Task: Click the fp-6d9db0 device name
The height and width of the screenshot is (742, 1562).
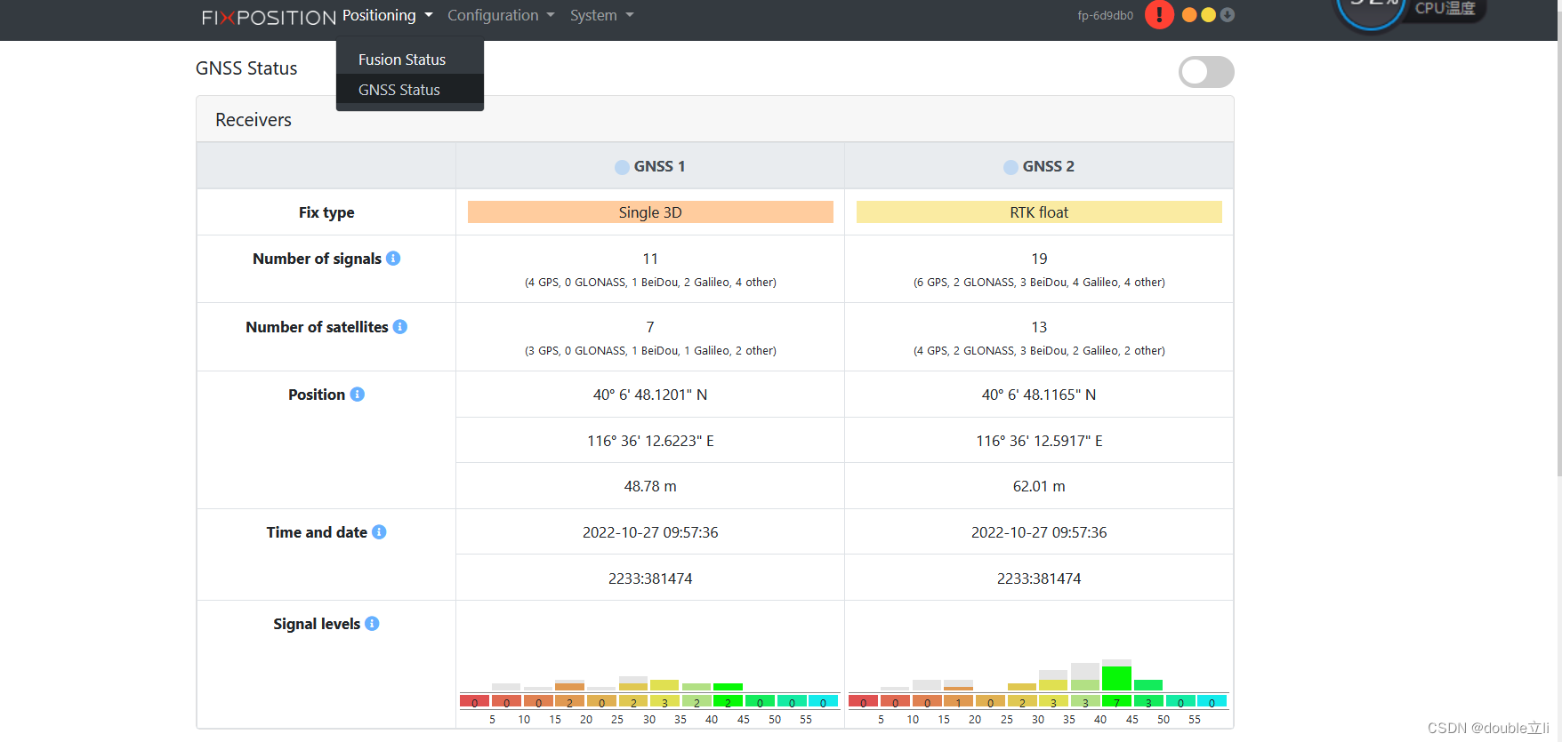Action: tap(1106, 16)
